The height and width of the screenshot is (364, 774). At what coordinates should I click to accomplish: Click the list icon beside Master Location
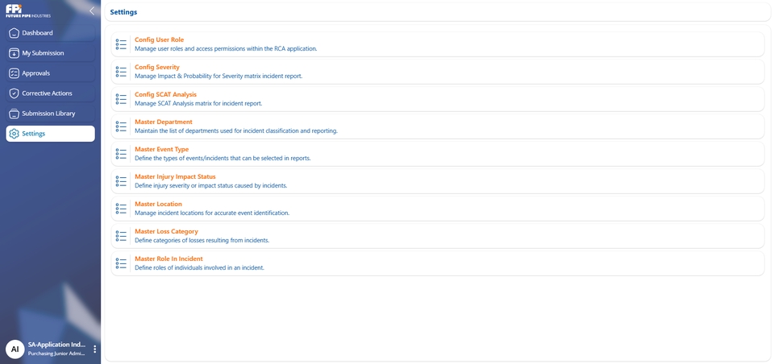coord(121,209)
